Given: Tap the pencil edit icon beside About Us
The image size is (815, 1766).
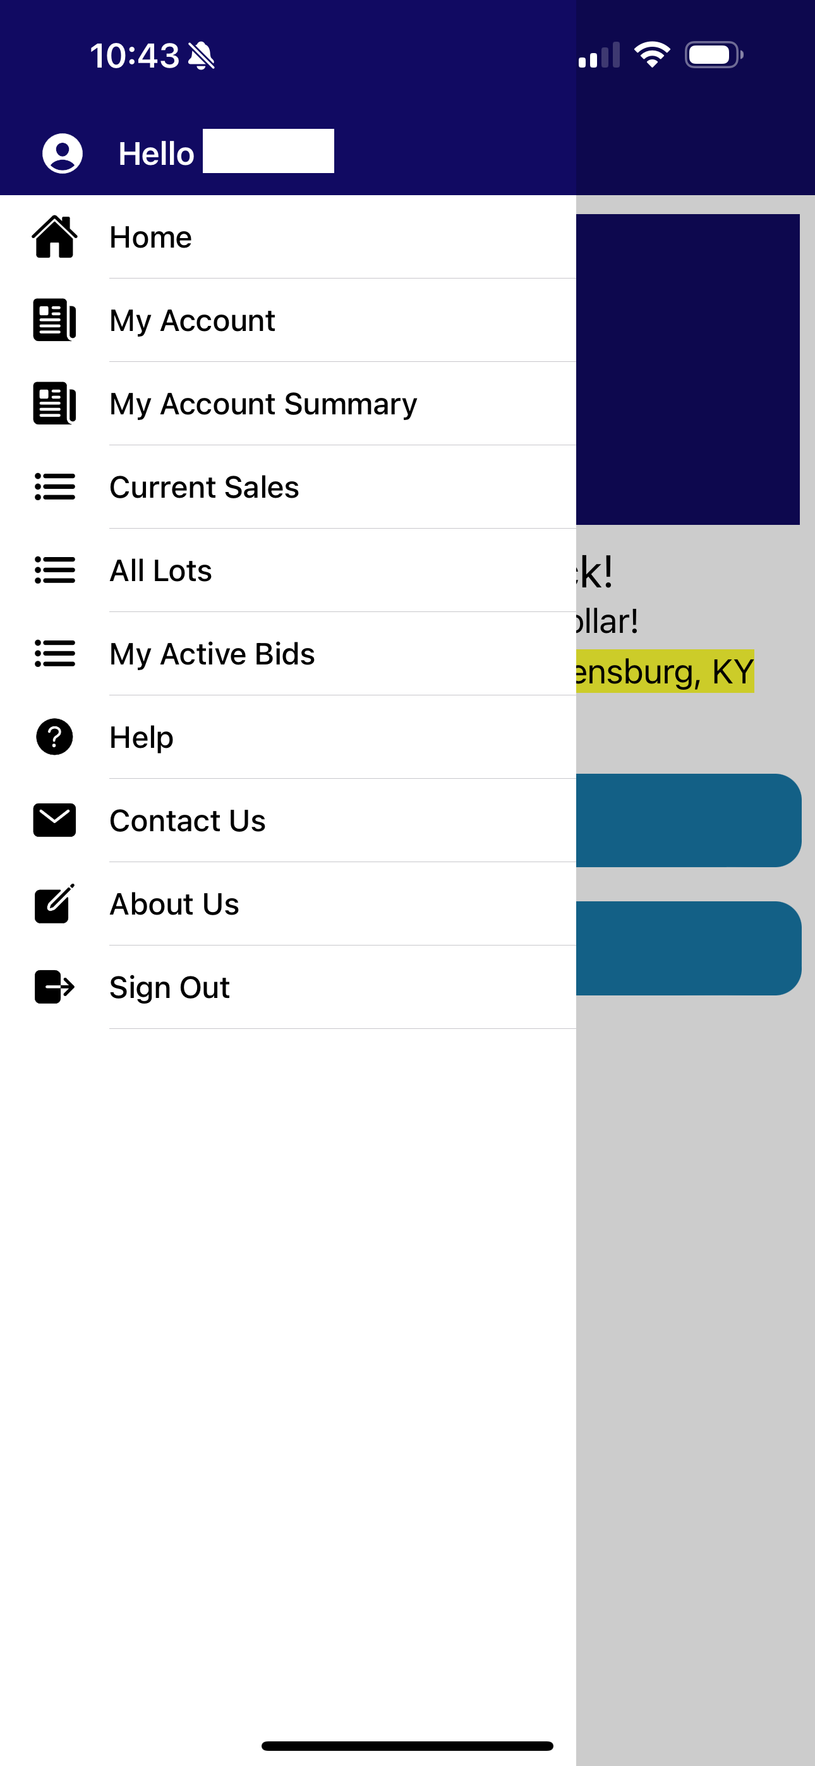Looking at the screenshot, I should 54,904.
